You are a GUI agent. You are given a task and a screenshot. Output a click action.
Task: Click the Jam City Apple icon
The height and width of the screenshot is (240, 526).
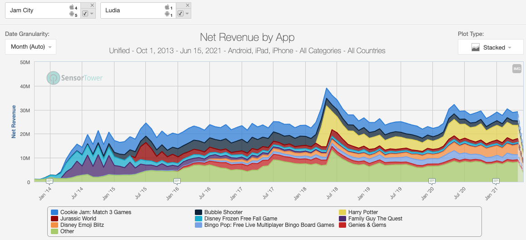pyautogui.click(x=71, y=7)
